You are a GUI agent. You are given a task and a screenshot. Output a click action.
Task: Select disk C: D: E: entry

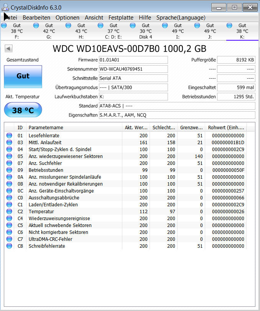pyautogui.click(x=113, y=31)
